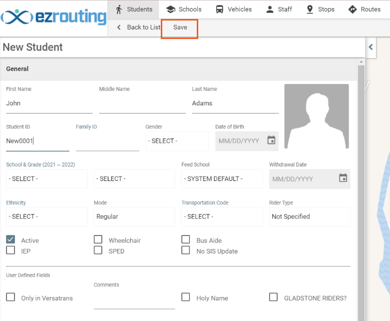
Task: Uncheck the Active checkbox
Action: 10,239
